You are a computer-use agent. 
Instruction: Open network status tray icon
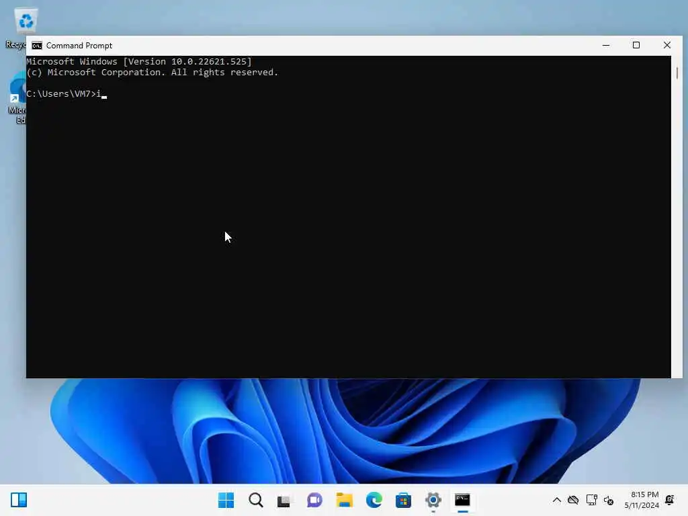[x=591, y=500]
